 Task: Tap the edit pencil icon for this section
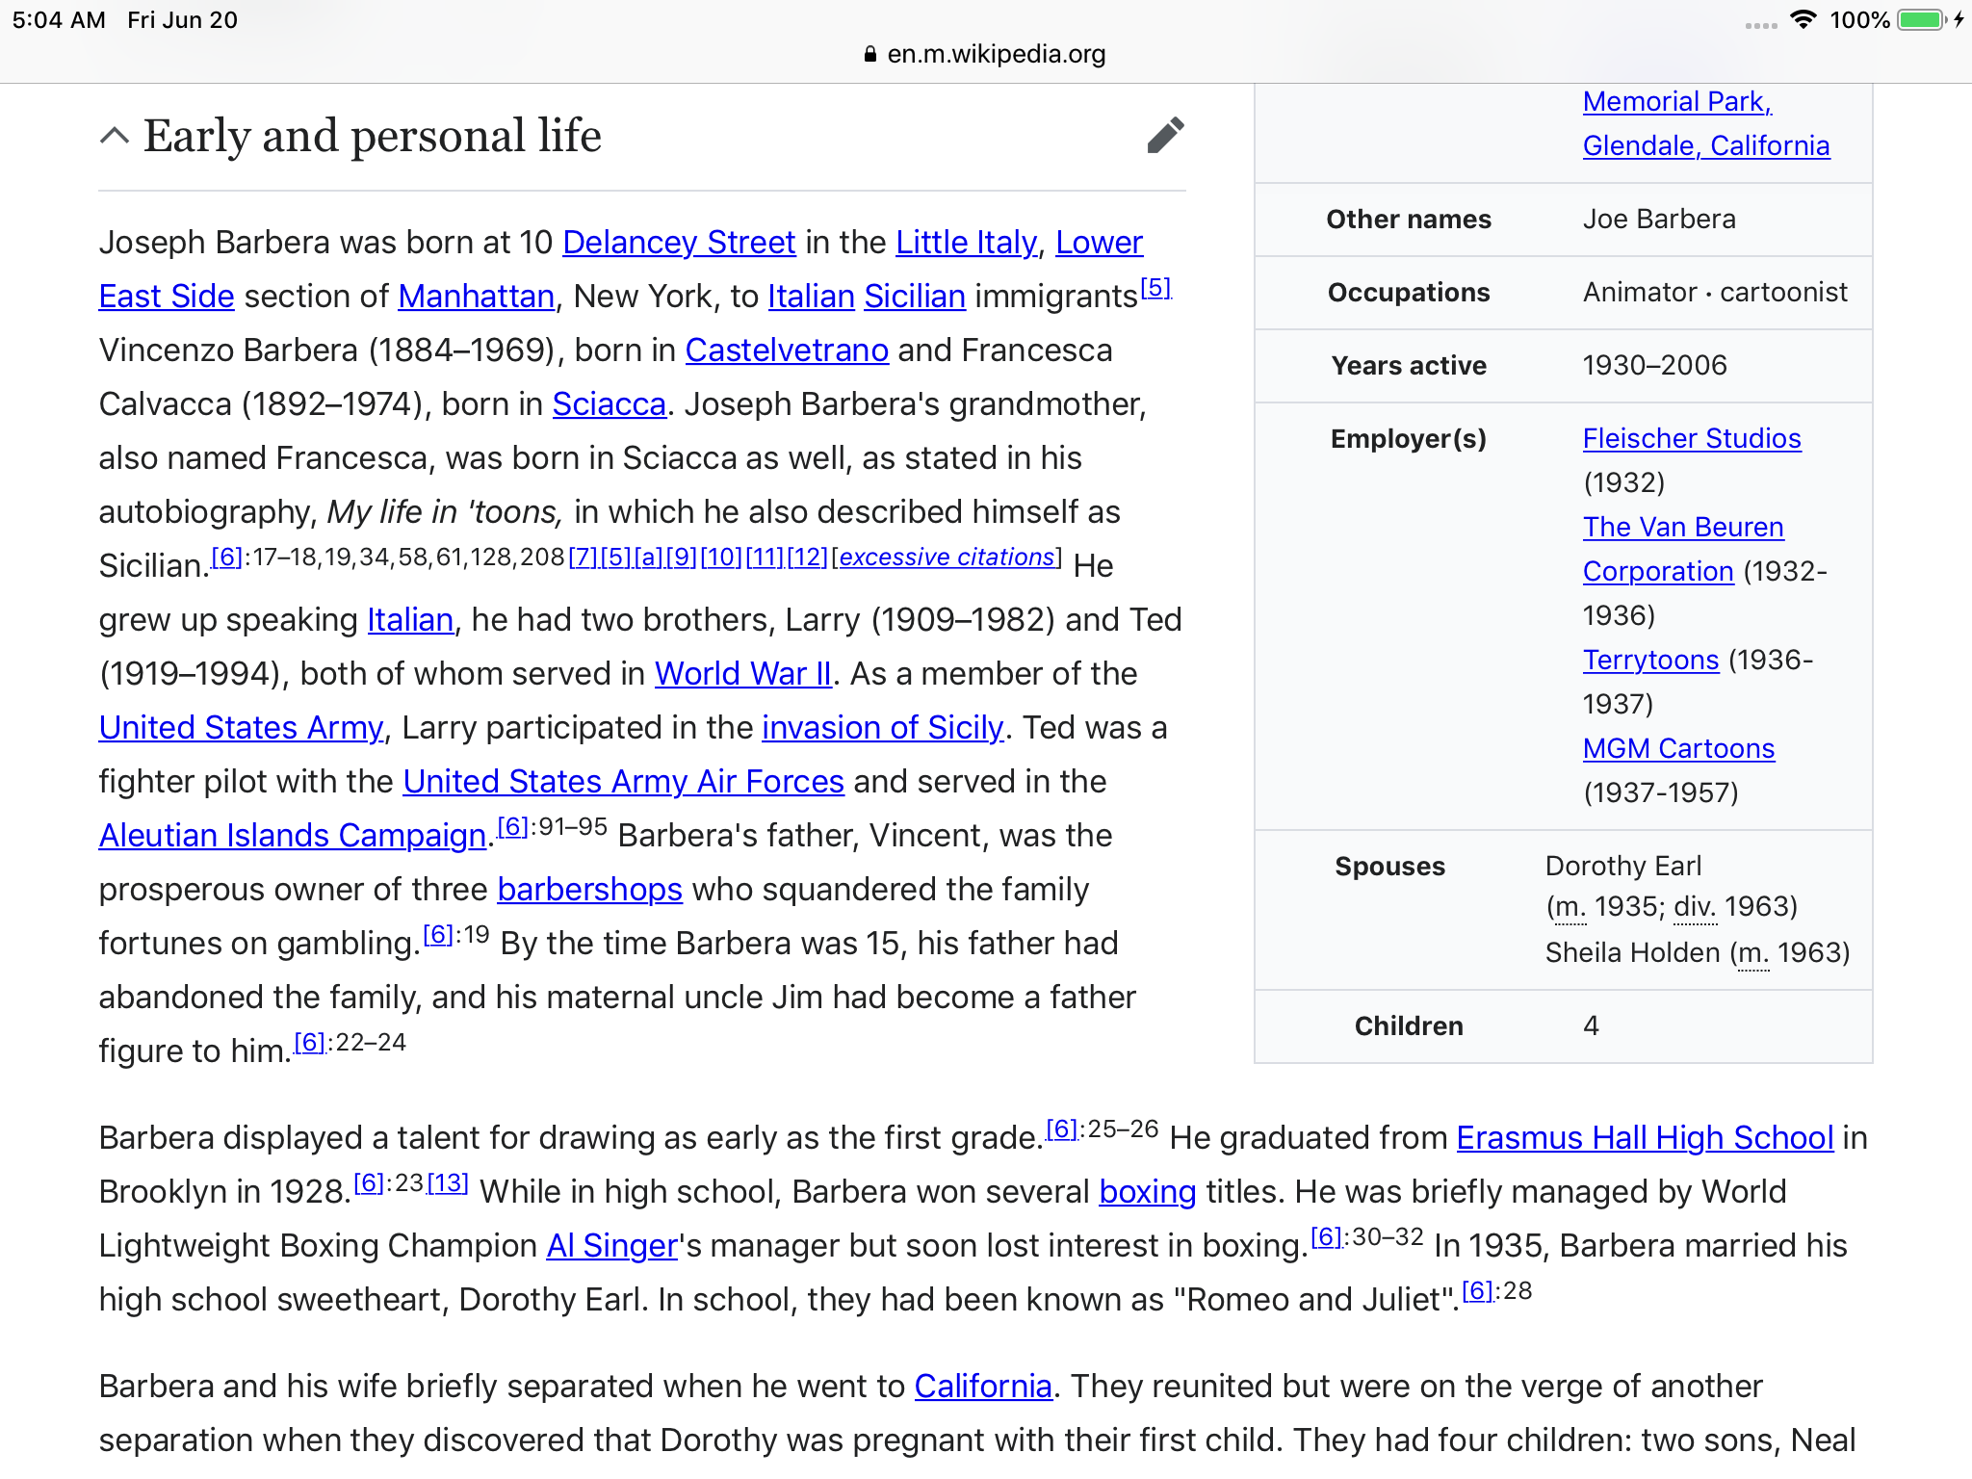pos(1165,136)
